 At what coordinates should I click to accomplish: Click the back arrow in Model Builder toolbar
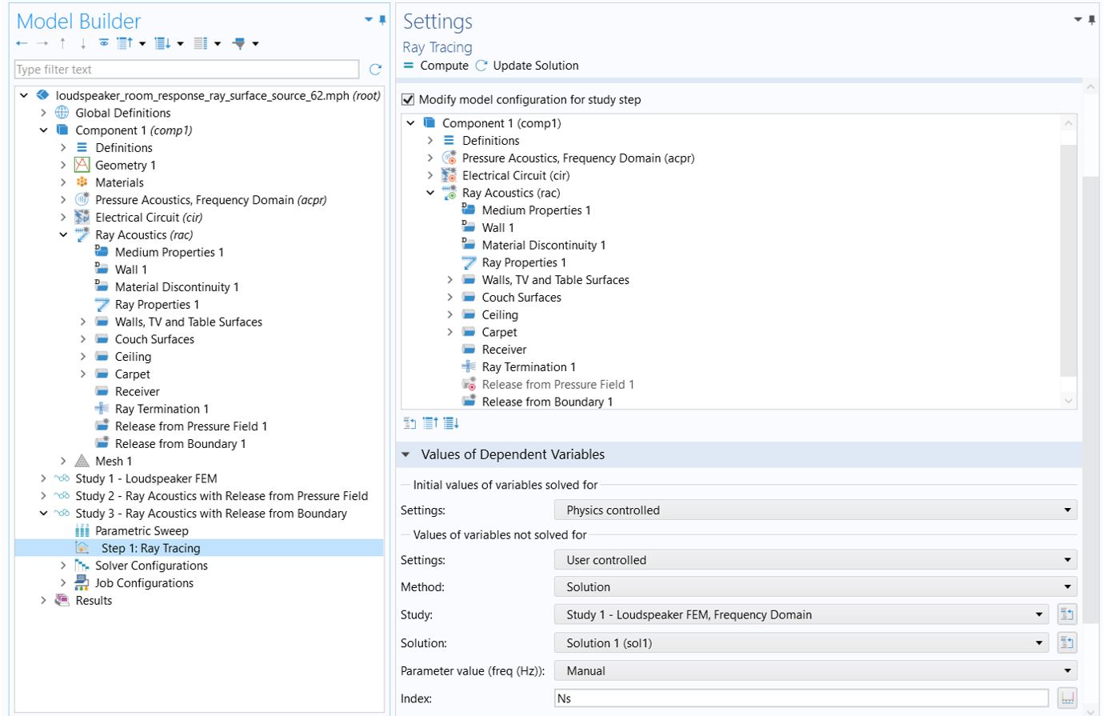22,43
